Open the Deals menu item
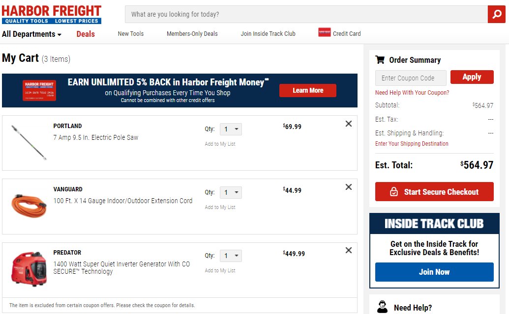This screenshot has width=509, height=314. point(86,34)
